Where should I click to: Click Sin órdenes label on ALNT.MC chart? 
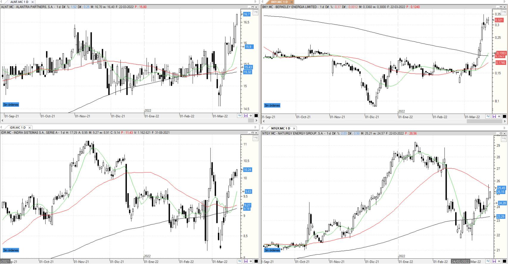pos(11,105)
